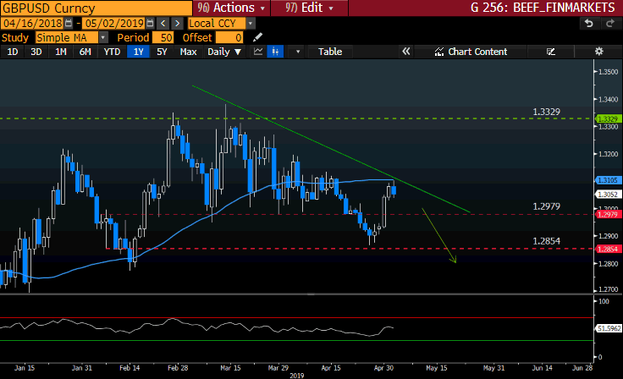The width and height of the screenshot is (623, 379).
Task: Switch range to 6M
Action: [85, 52]
